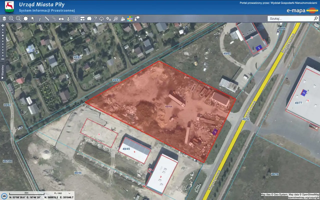Choose the measure ruler tool
Image resolution: width=320 pixels, height=200 pixels.
[x=47, y=18]
